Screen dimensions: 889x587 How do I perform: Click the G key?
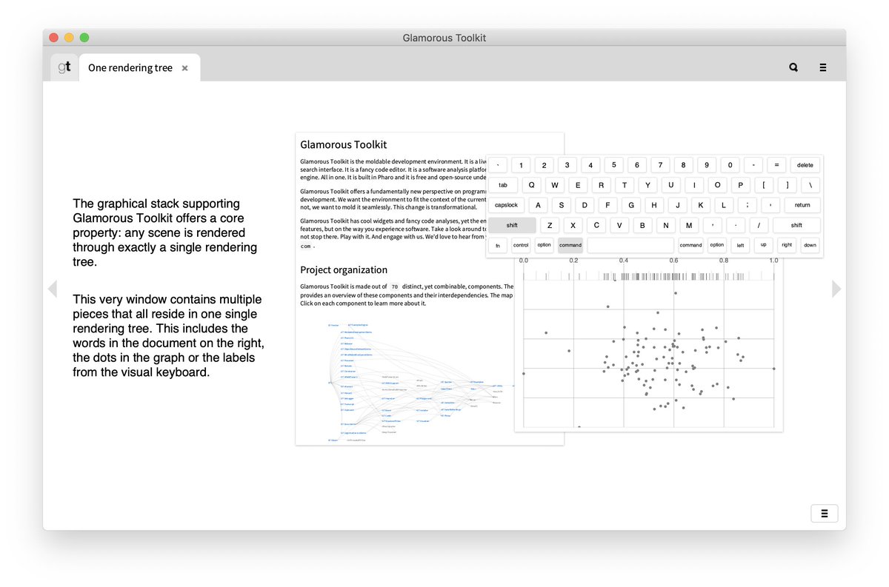pos(631,205)
